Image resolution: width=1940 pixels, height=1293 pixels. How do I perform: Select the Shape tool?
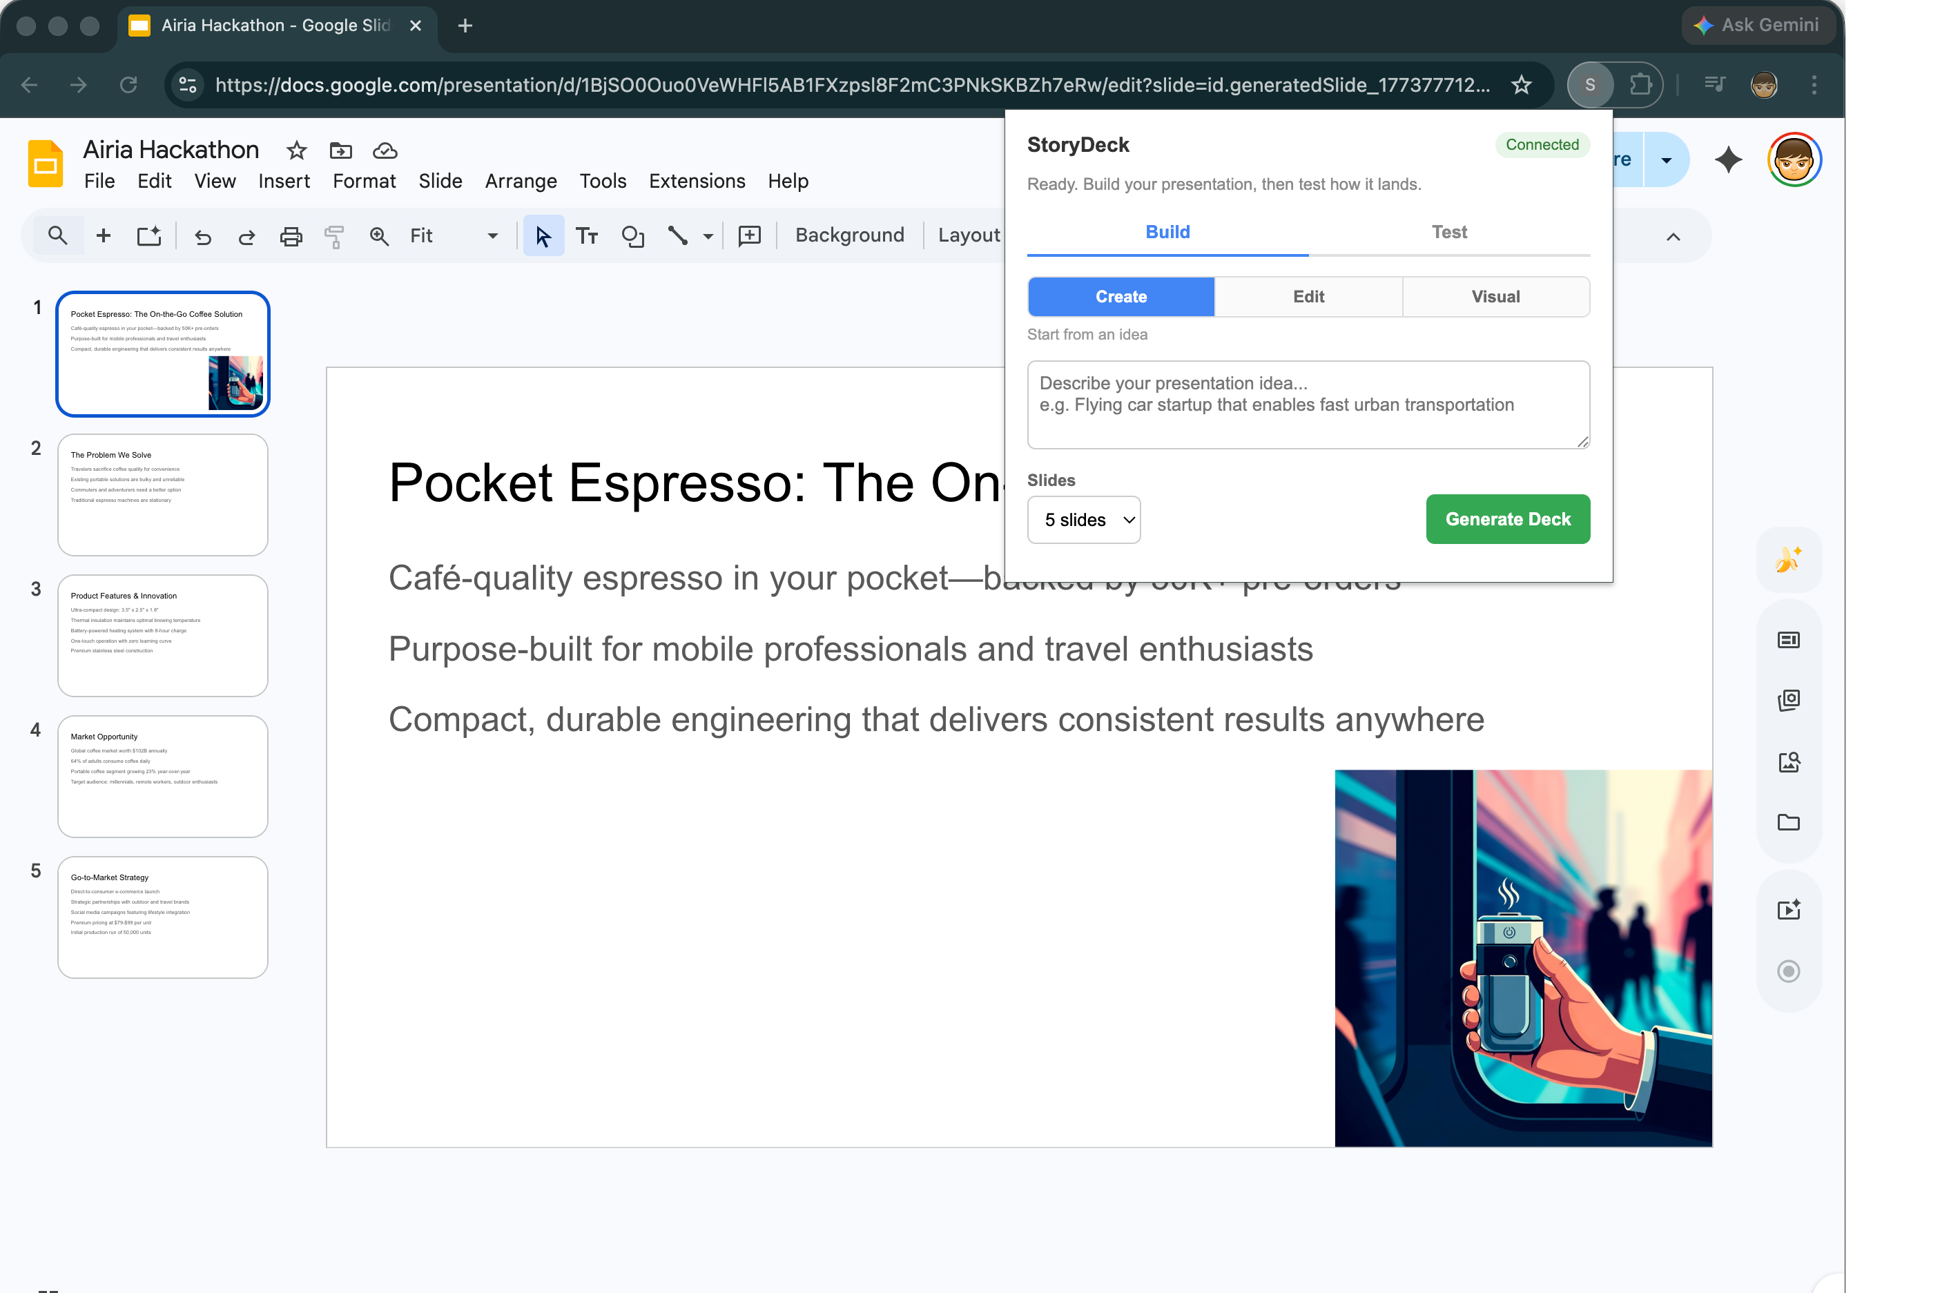(632, 237)
